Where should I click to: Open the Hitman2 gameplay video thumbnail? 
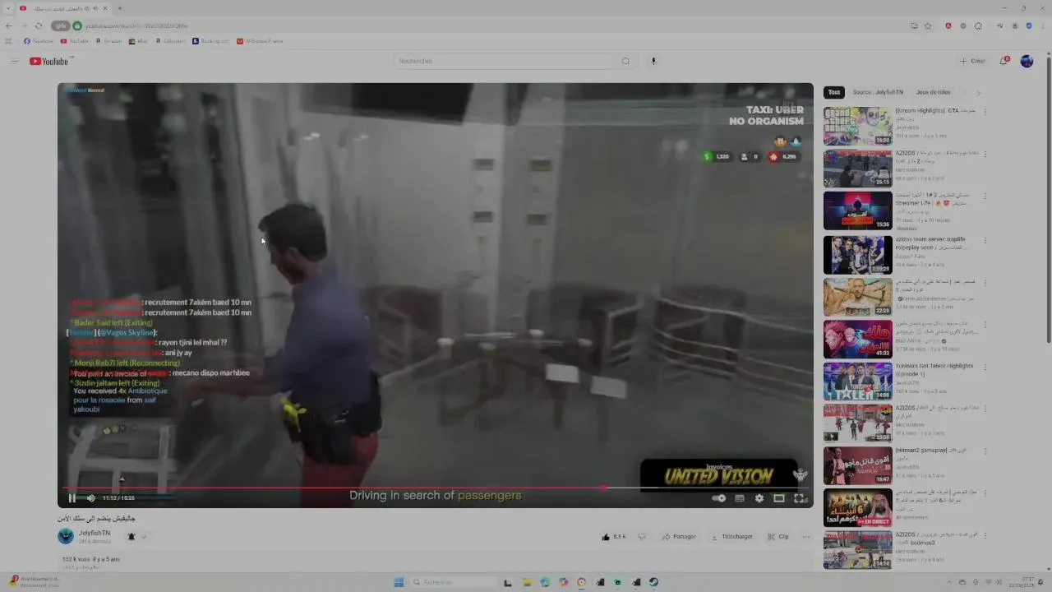pos(857,465)
